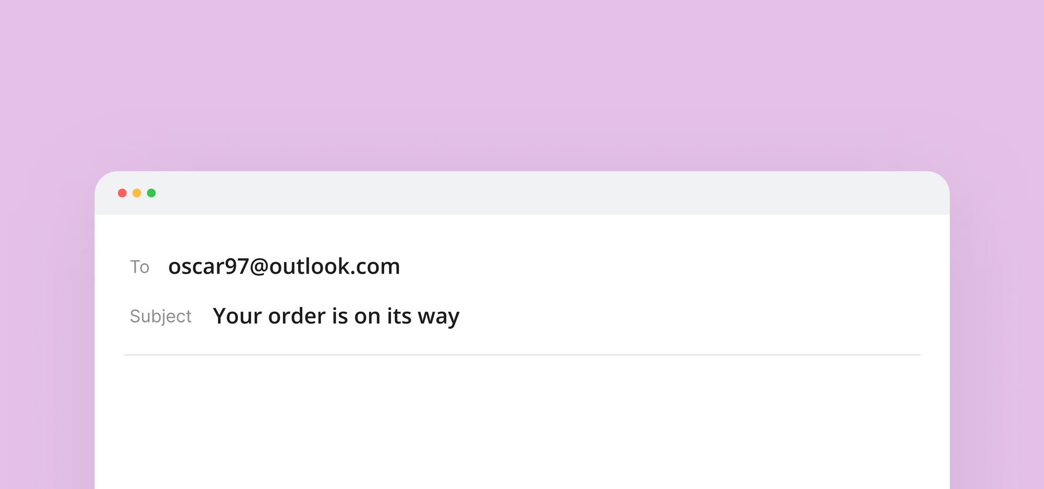Click the gray window title bar
1044x489 pixels.
522,193
